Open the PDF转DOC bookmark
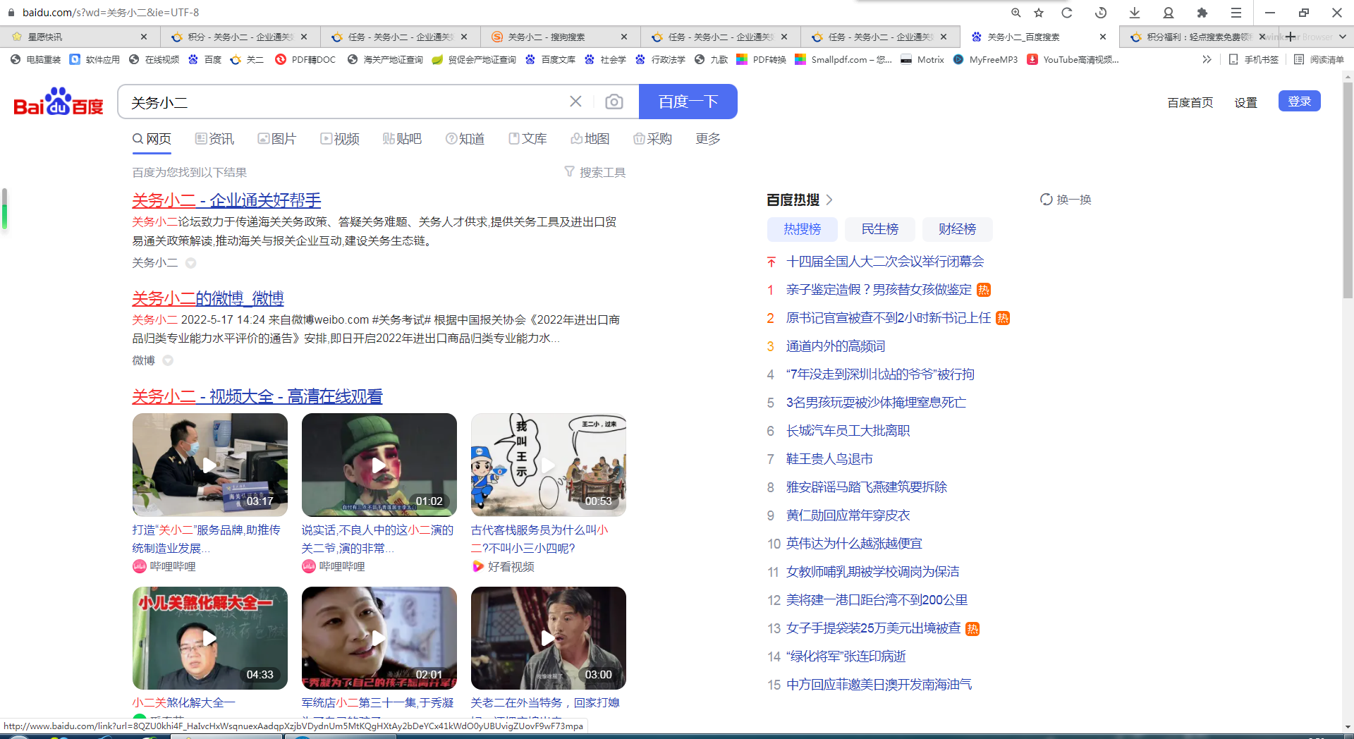Image resolution: width=1354 pixels, height=739 pixels. (306, 59)
